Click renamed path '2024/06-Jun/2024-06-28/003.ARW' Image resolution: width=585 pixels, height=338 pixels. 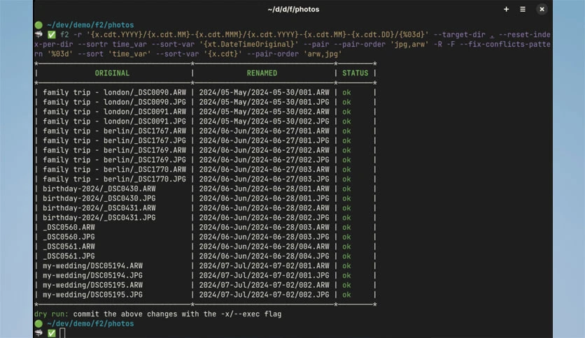coord(264,228)
